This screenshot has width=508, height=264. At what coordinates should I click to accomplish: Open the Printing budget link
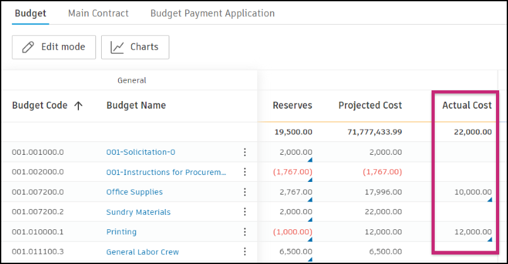pyautogui.click(x=121, y=232)
